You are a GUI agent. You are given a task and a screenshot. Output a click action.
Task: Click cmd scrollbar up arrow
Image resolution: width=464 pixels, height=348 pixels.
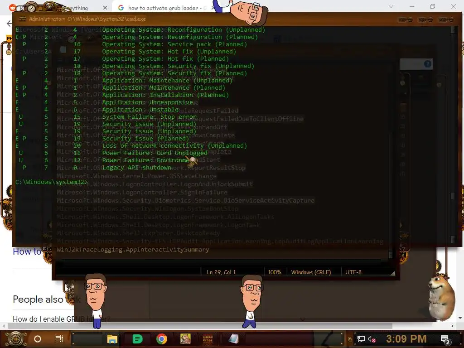coord(453,29)
